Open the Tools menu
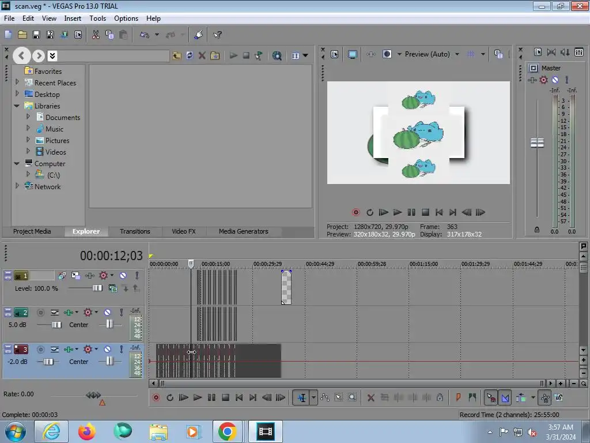The image size is (590, 443). pos(97,18)
